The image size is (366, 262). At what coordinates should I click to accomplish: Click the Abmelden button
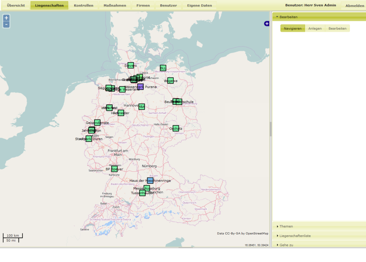[355, 6]
